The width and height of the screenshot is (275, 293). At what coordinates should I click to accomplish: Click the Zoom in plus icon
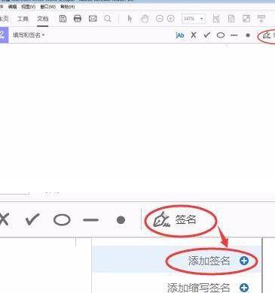point(171,19)
